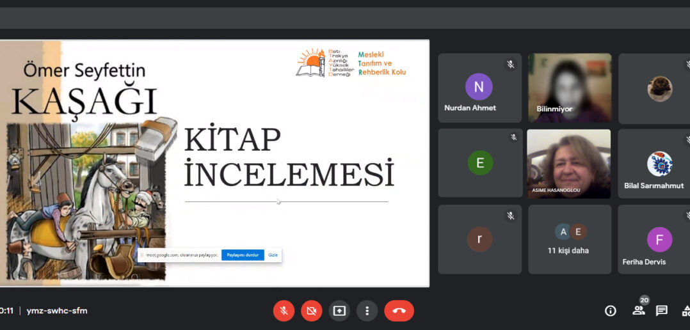Click muted mic icon on r tile
This screenshot has width=690, height=330.
pos(511,216)
